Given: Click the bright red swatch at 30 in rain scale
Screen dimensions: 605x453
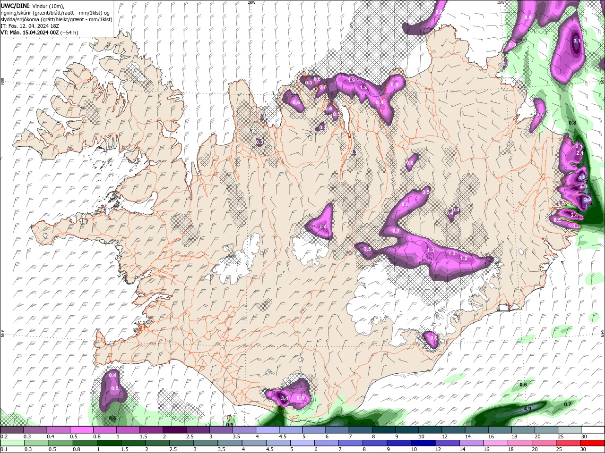Looking at the screenshot, I should coord(592,443).
